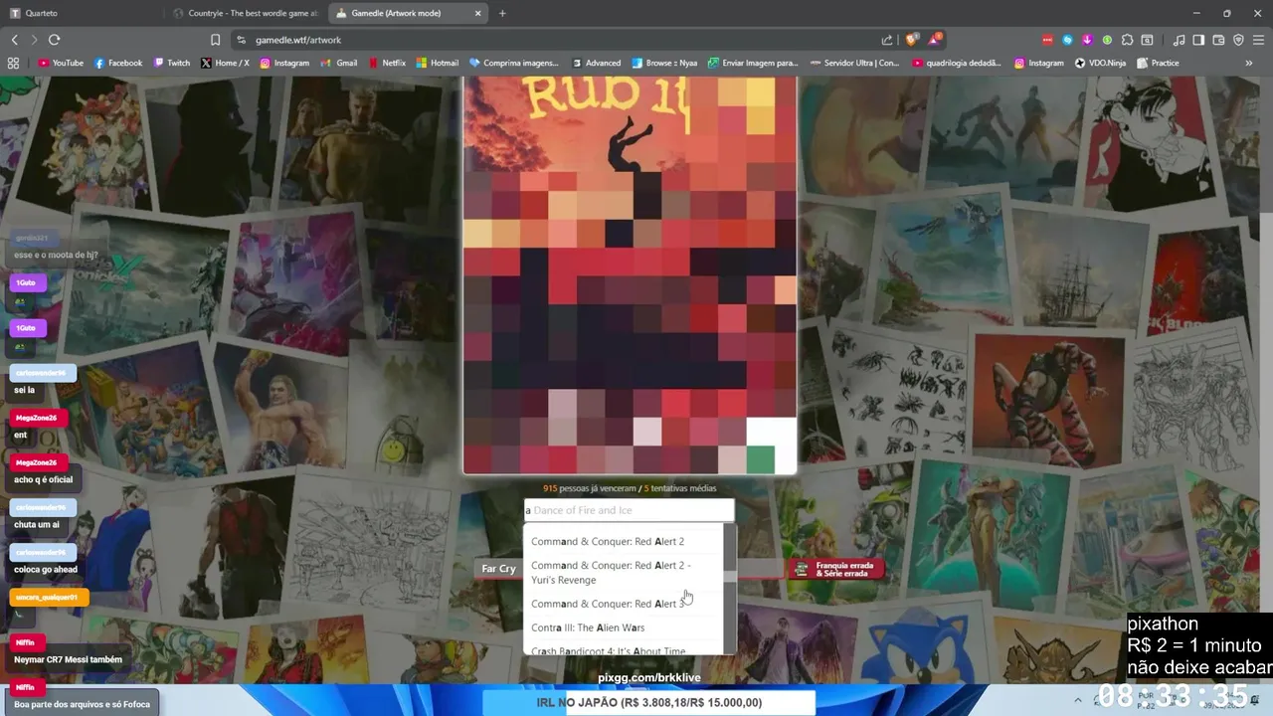This screenshot has width=1273, height=716.
Task: Select Red Alert 2 - Yuri's Revenge suggestion
Action: point(624,573)
